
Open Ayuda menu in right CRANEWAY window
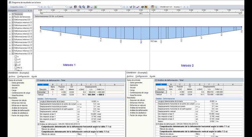(152, 76)
